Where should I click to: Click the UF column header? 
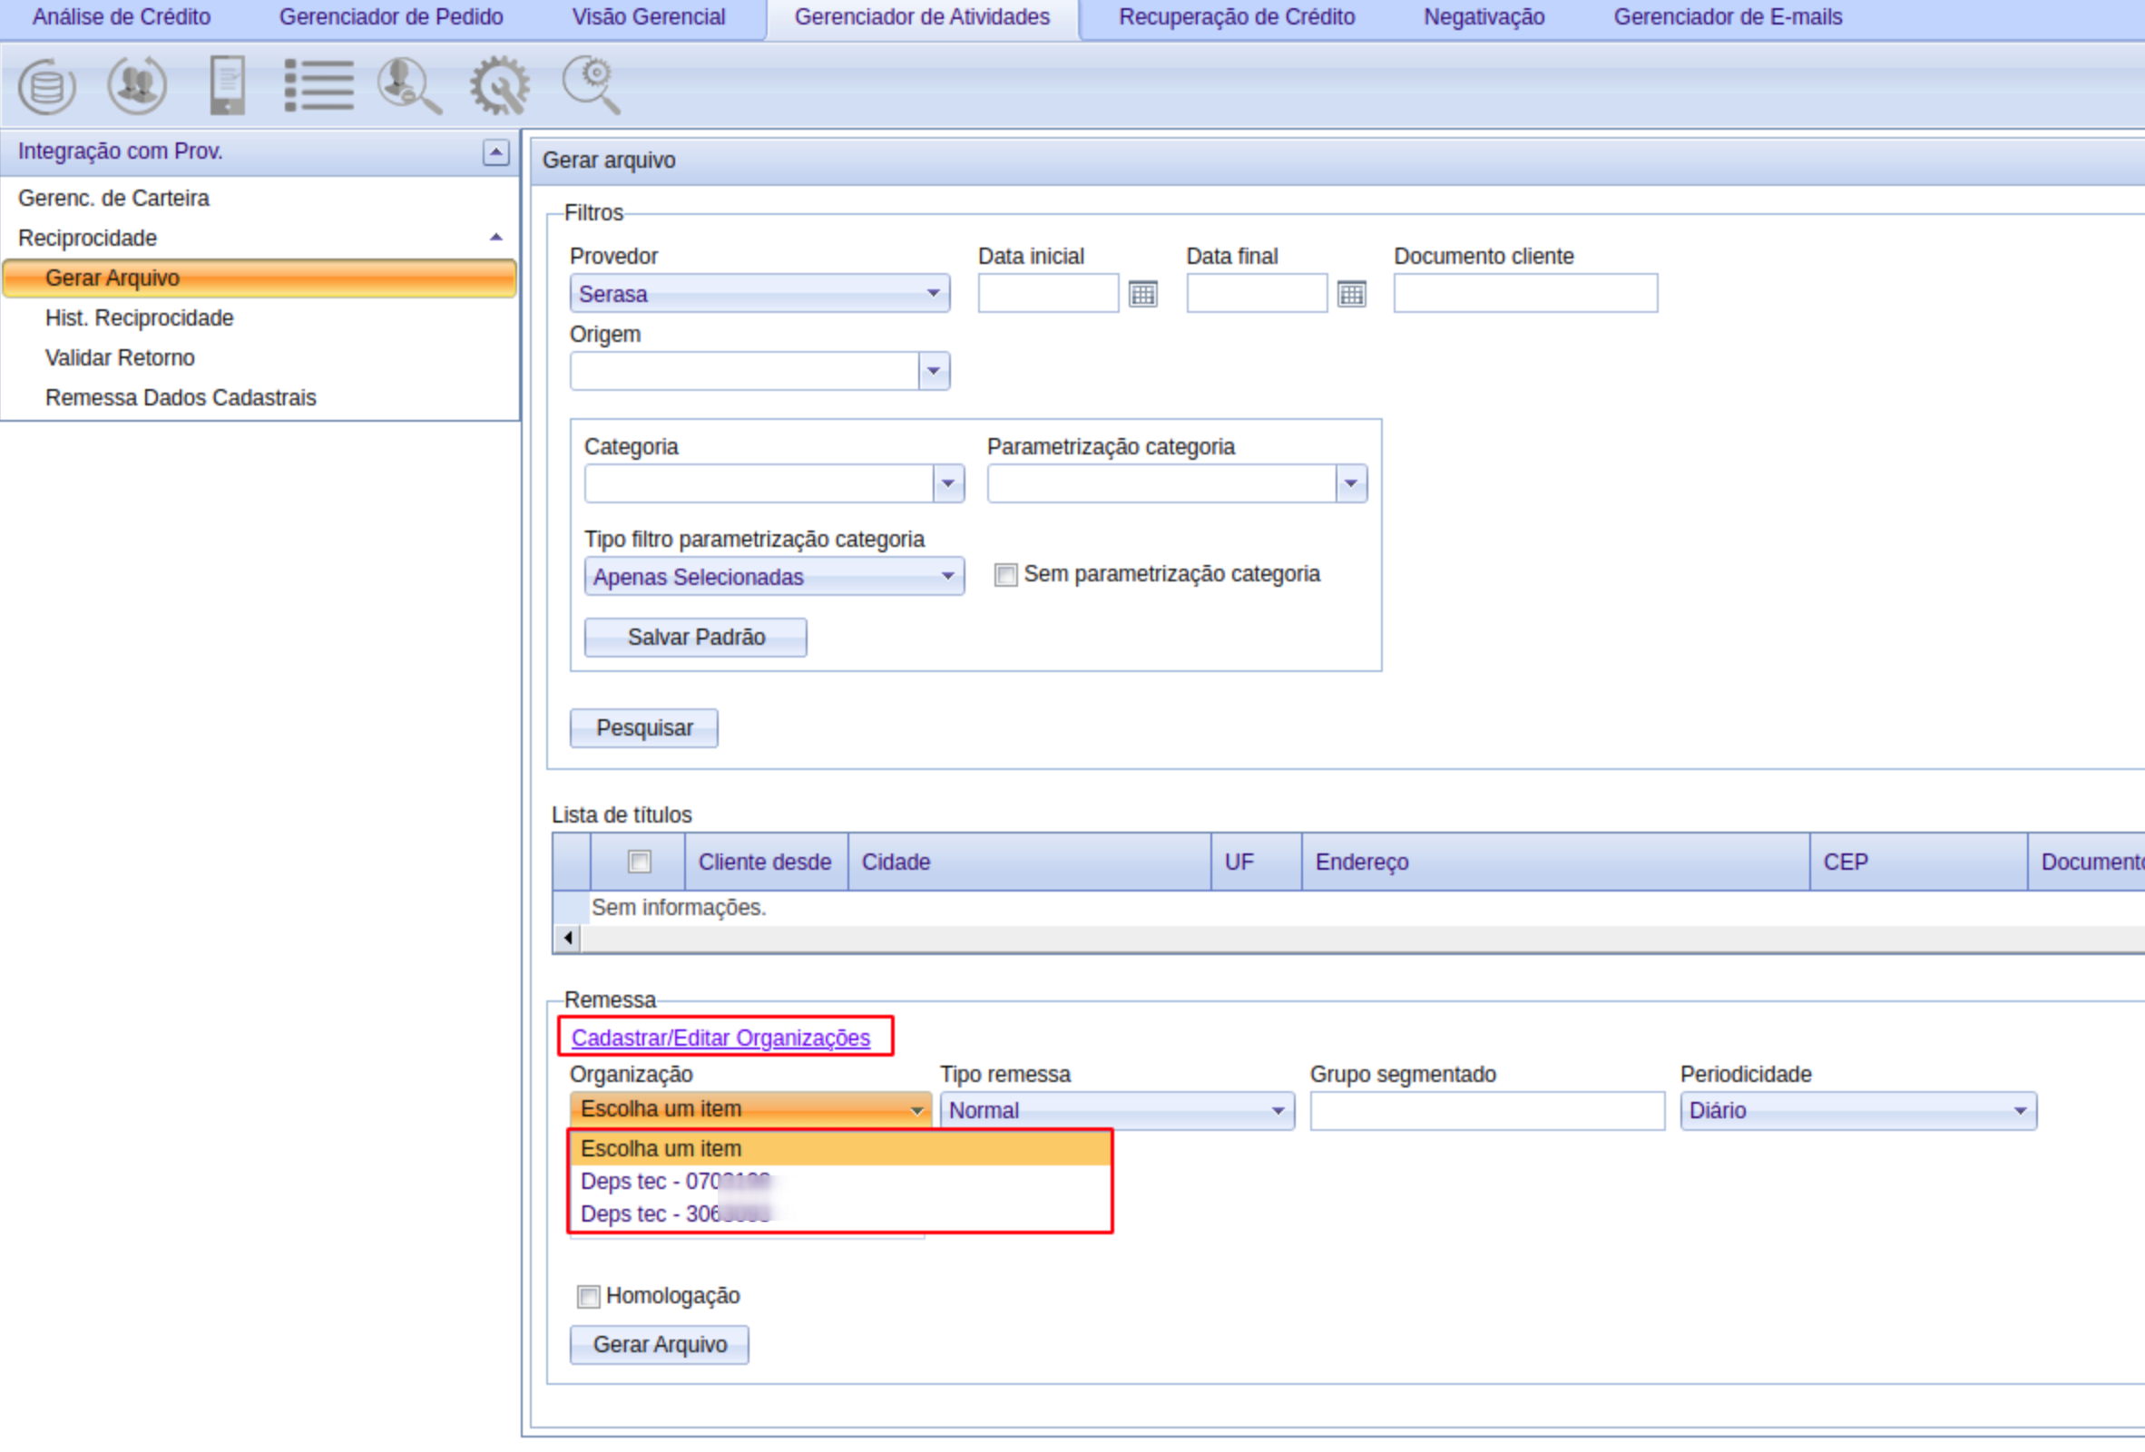(x=1256, y=862)
